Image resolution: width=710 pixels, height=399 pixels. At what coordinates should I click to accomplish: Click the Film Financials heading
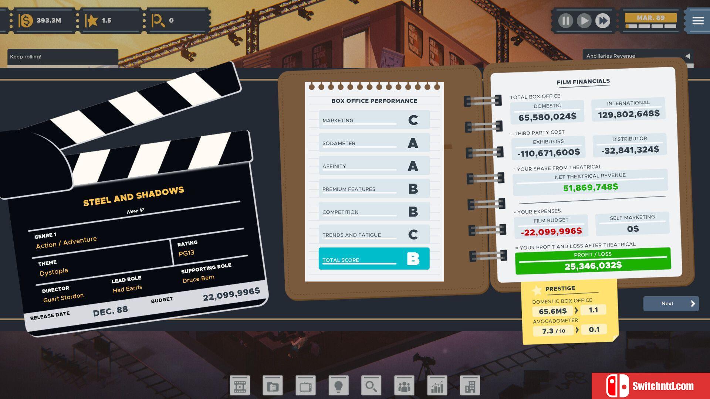(583, 82)
